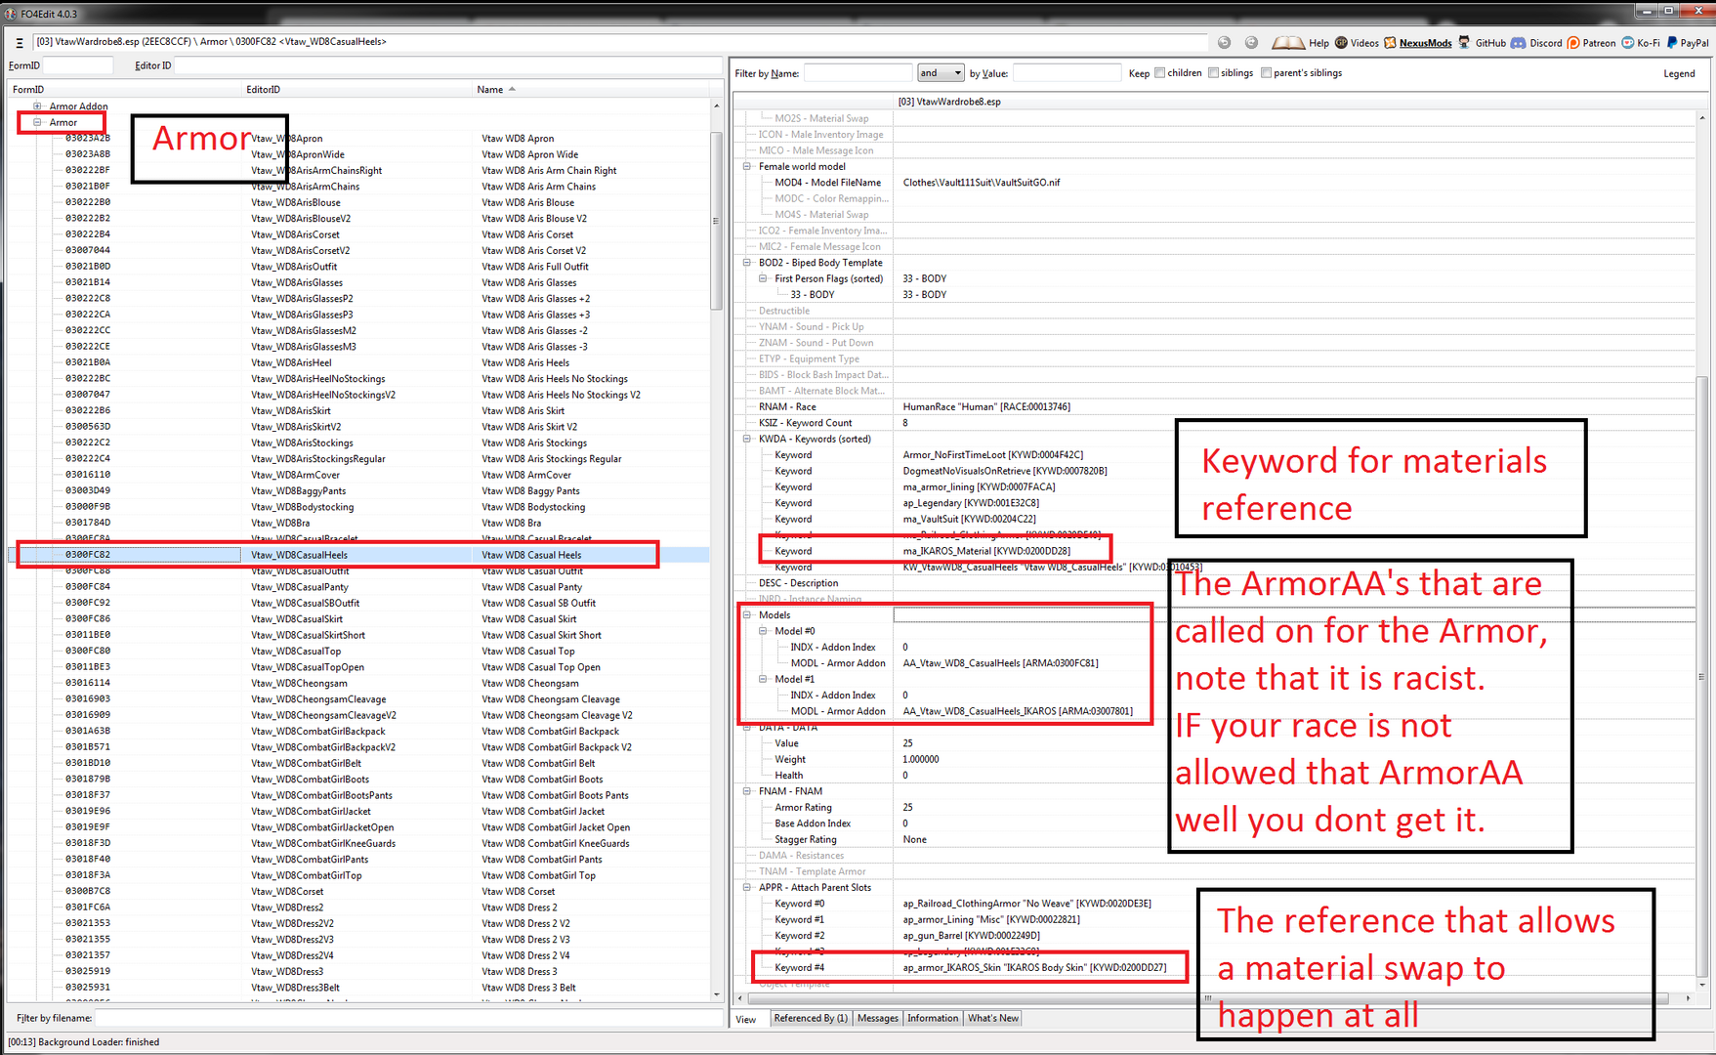Image resolution: width=1716 pixels, height=1055 pixels.
Task: Select Vtaw_WD8CombatGirlBoots record row
Action: point(359,780)
